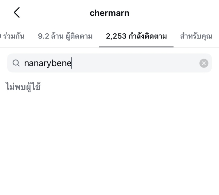
Task: Open the ร่วมกัน (mutual) tab
Action: point(14,36)
